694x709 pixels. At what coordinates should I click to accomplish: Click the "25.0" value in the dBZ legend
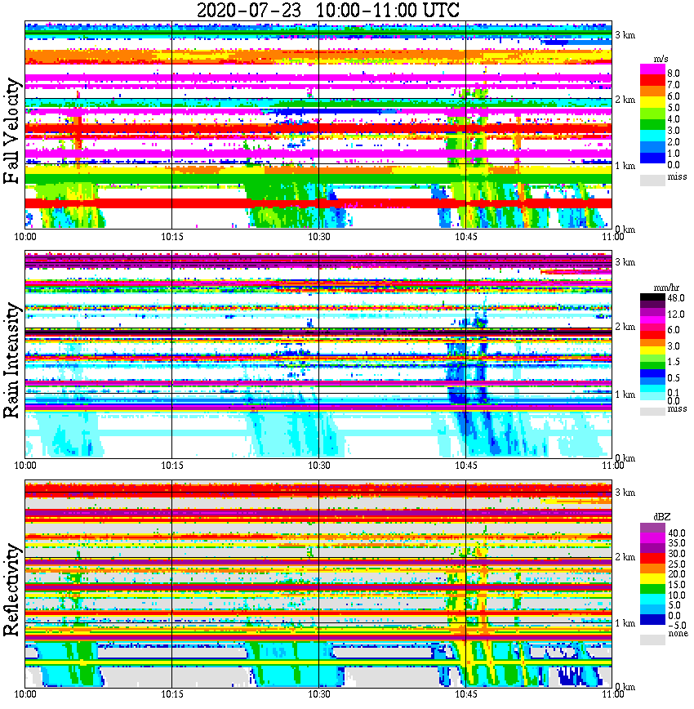point(677,564)
